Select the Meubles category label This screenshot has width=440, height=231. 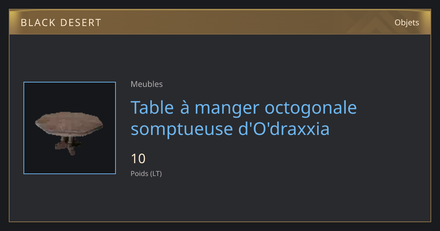pos(147,84)
